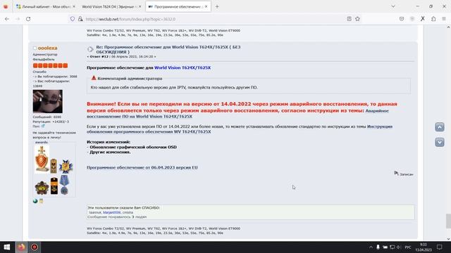Click the blue ribbon medal award

click(64, 185)
